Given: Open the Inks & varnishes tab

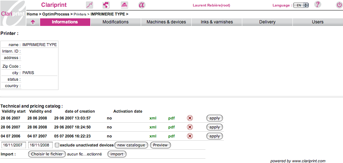Looking at the screenshot, I should (217, 22).
